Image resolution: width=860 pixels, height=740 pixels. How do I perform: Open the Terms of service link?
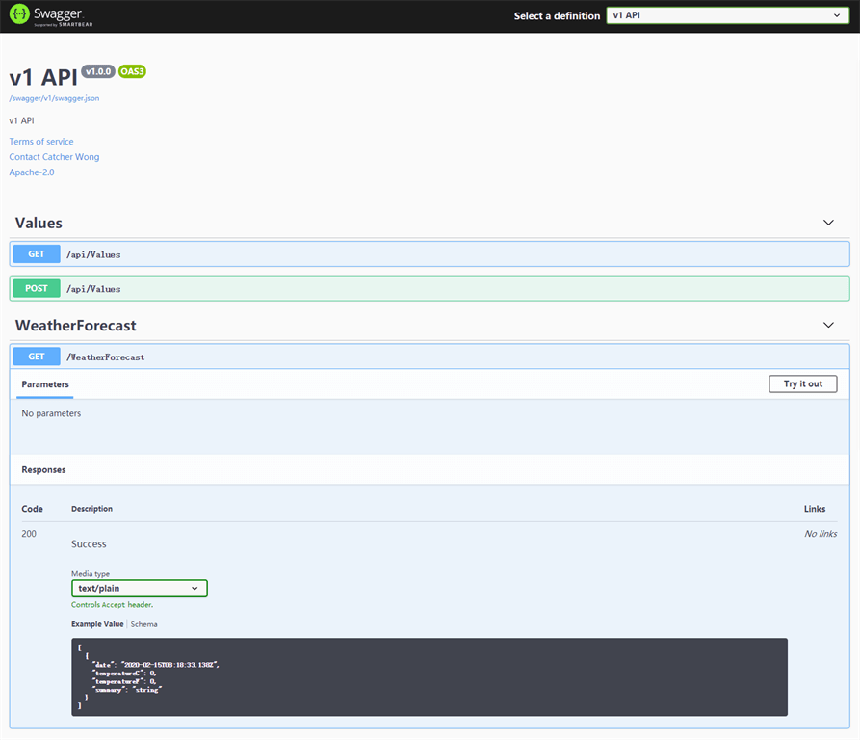click(x=41, y=141)
